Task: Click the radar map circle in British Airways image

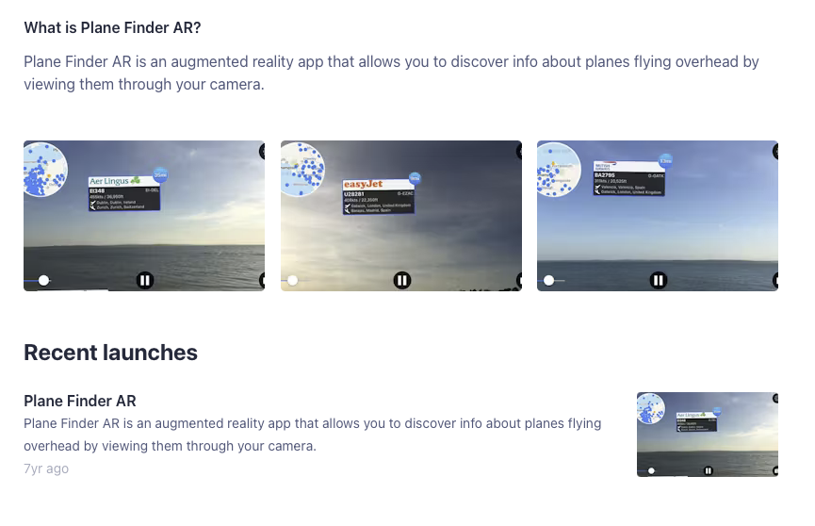Action: (559, 170)
